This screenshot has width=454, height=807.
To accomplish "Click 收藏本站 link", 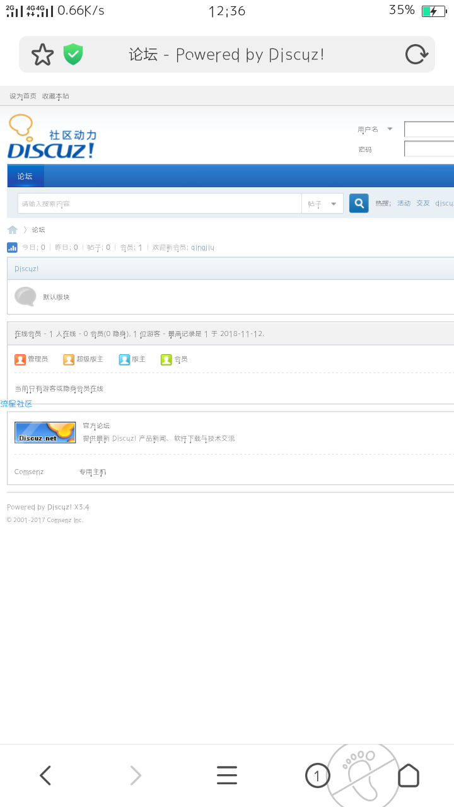I will click(x=55, y=96).
